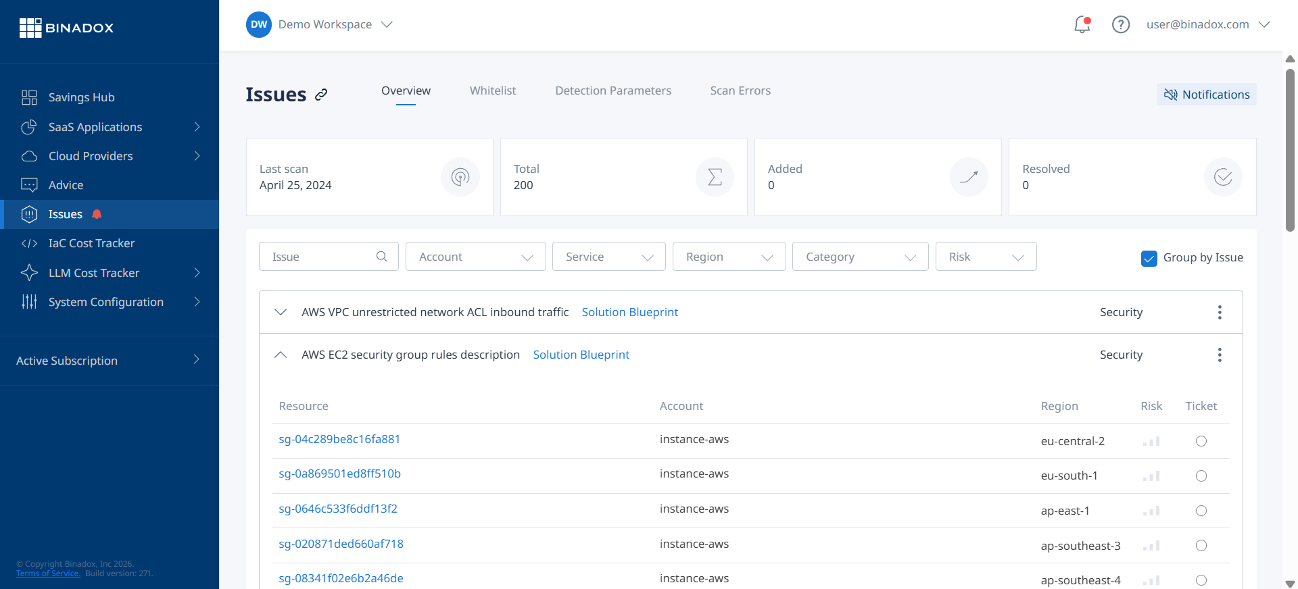The width and height of the screenshot is (1298, 589).
Task: Click LLM Cost Tracker sparkle icon
Action: [x=29, y=273]
